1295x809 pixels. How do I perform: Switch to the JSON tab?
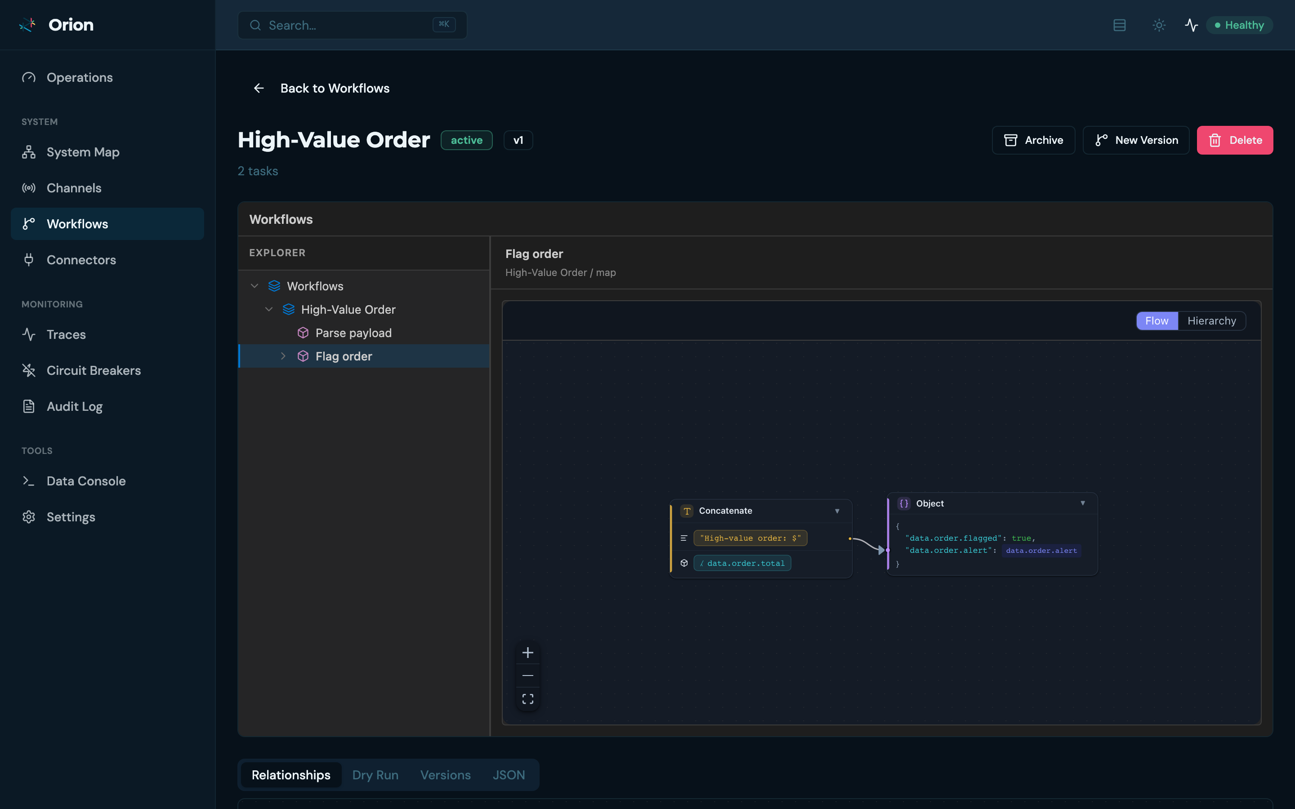[509, 775]
